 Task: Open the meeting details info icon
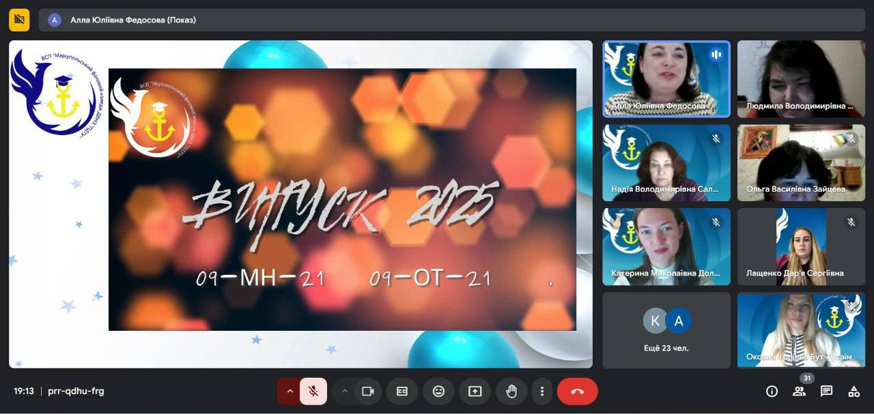[772, 391]
